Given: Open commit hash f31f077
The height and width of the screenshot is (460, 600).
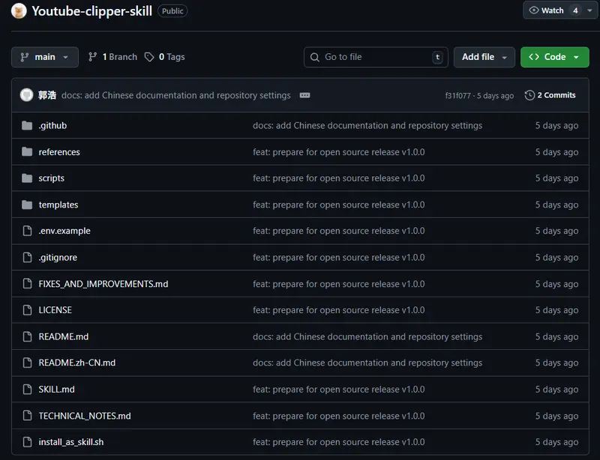Looking at the screenshot, I should [457, 96].
